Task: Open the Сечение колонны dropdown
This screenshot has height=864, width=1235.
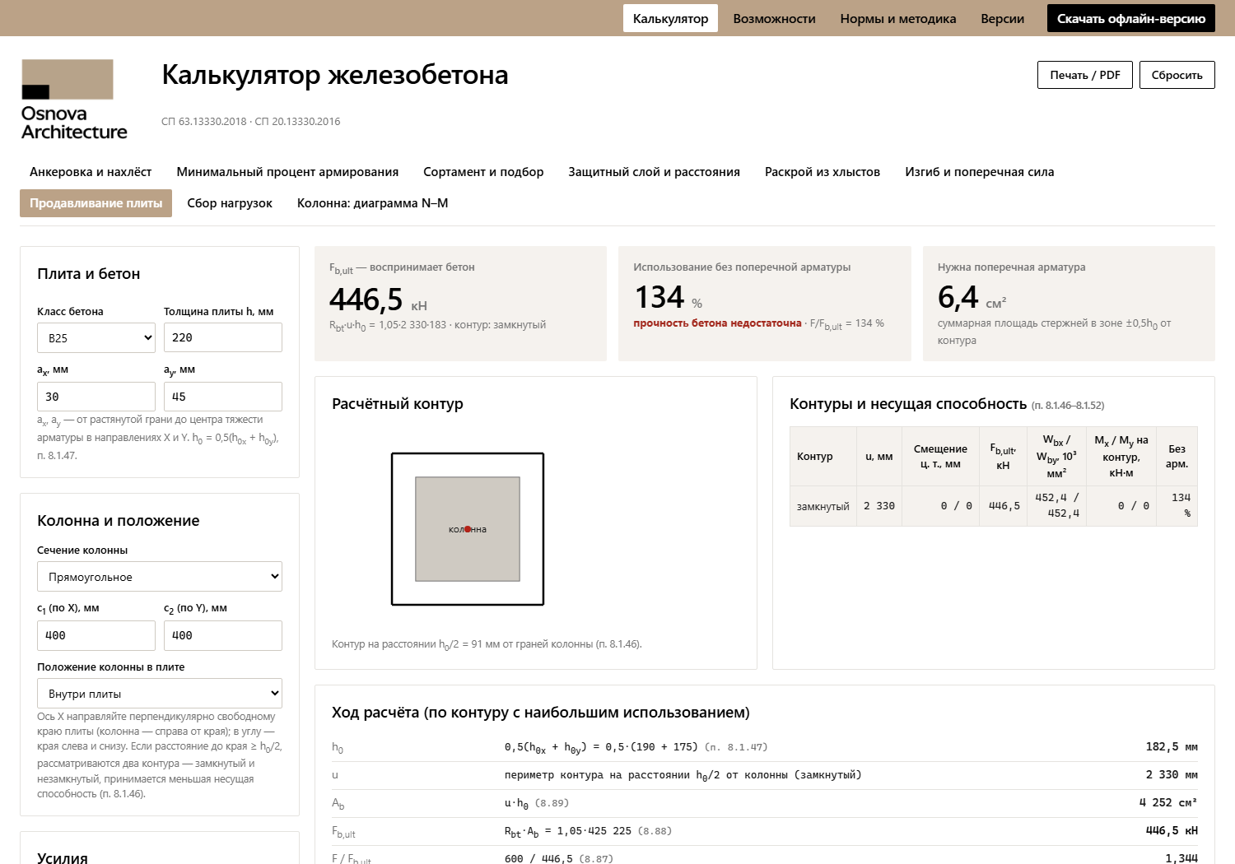Action: coord(160,577)
